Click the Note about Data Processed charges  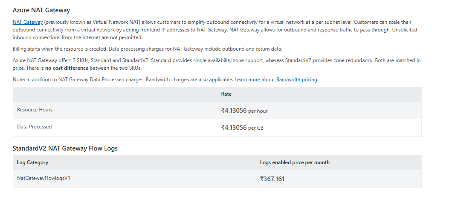coord(123,80)
